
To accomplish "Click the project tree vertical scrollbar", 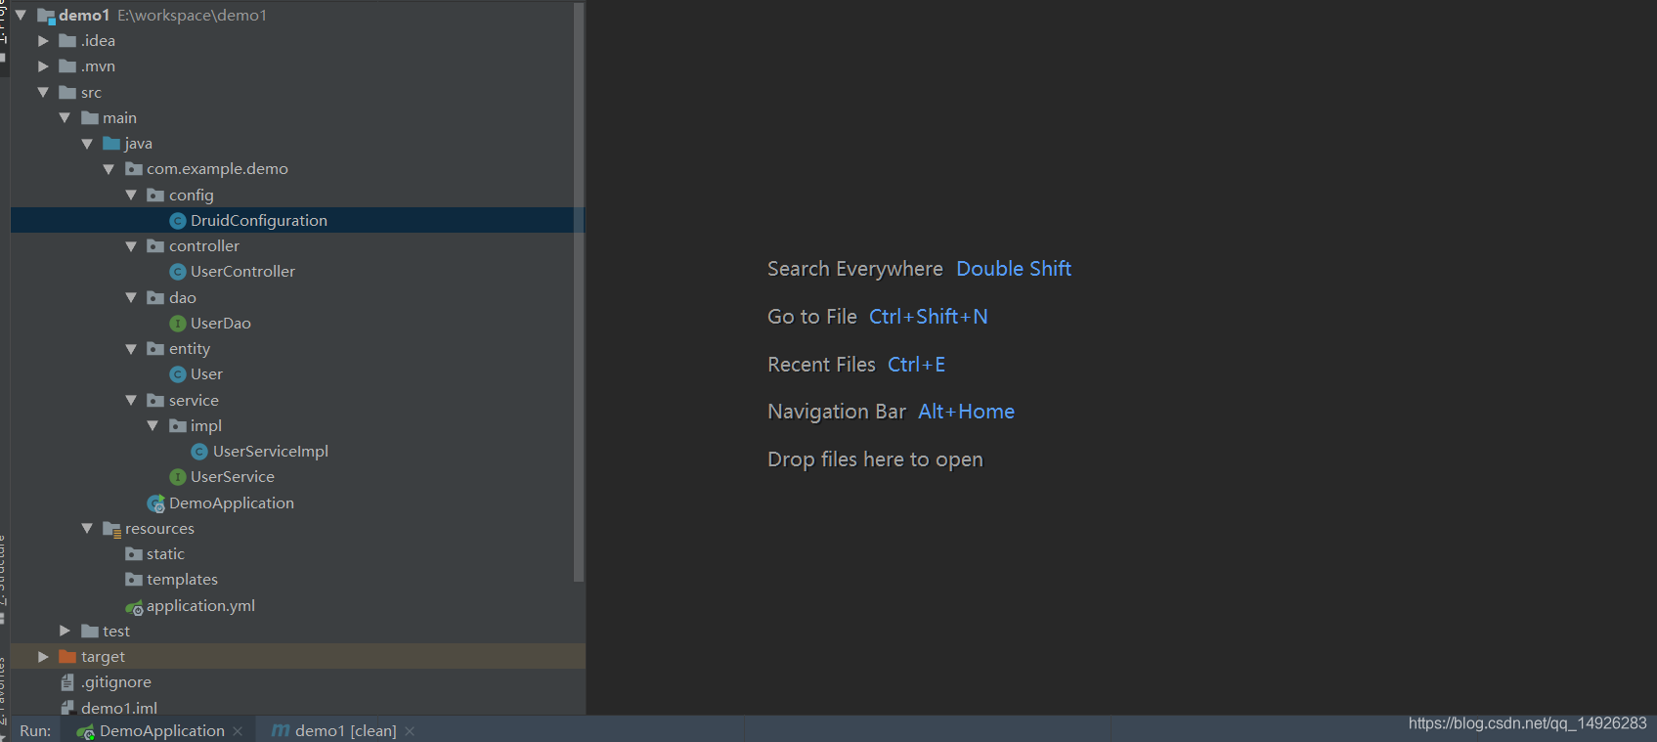I will [x=579, y=292].
